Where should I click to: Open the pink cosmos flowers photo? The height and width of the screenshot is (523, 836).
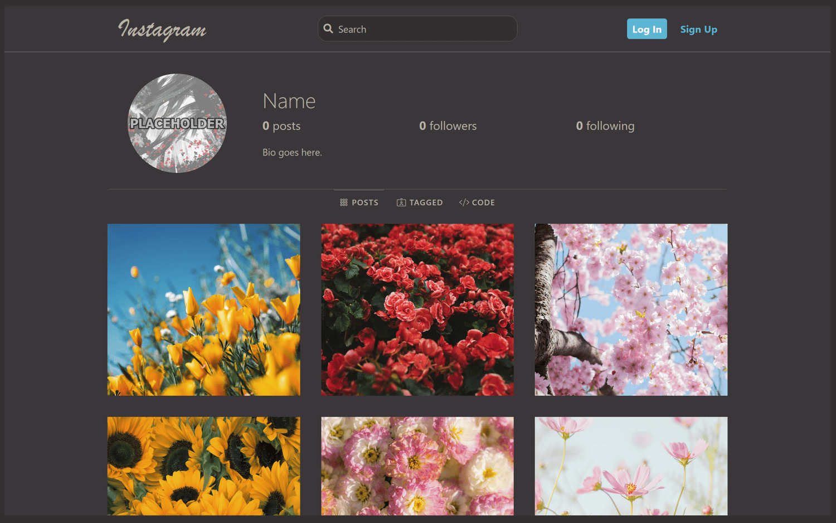(x=631, y=466)
